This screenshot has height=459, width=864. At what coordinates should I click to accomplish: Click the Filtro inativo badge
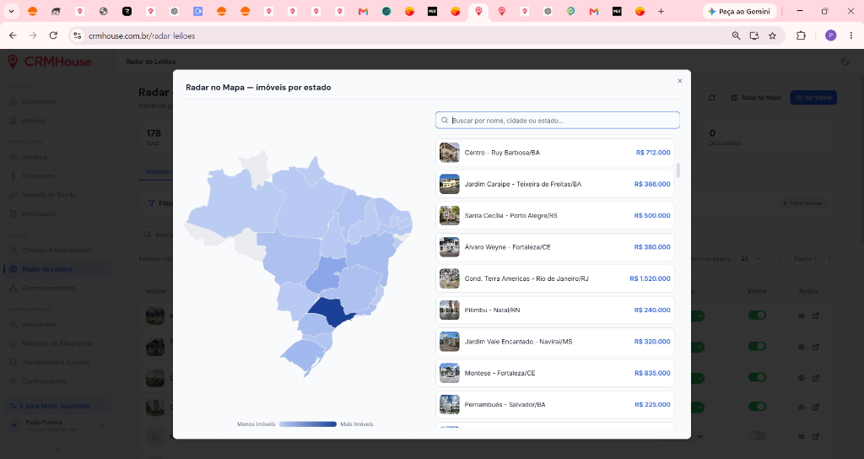tap(802, 203)
